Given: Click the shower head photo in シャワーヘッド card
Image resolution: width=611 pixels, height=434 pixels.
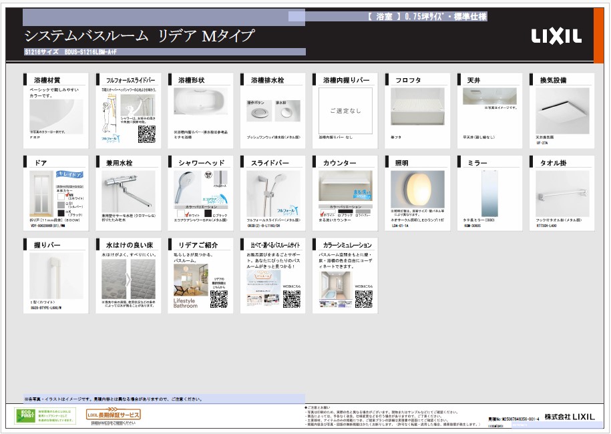Looking at the screenshot, I should (187, 188).
